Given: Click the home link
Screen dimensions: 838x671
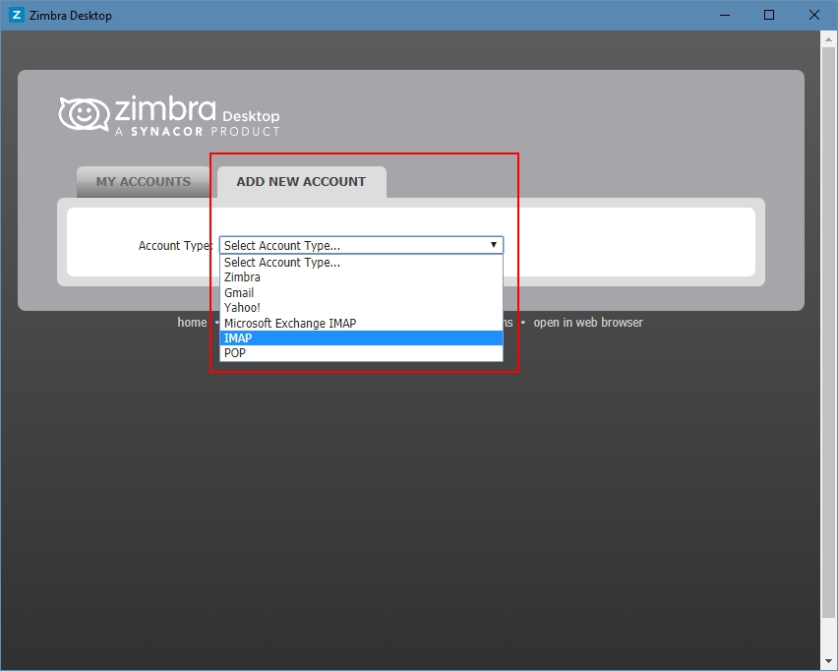Looking at the screenshot, I should [x=191, y=322].
